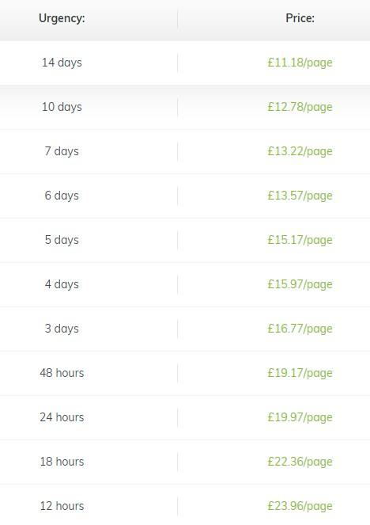
Task: Choose the 4 days urgency
Action: (185, 284)
